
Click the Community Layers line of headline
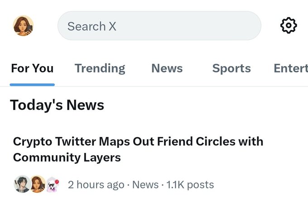(x=67, y=157)
